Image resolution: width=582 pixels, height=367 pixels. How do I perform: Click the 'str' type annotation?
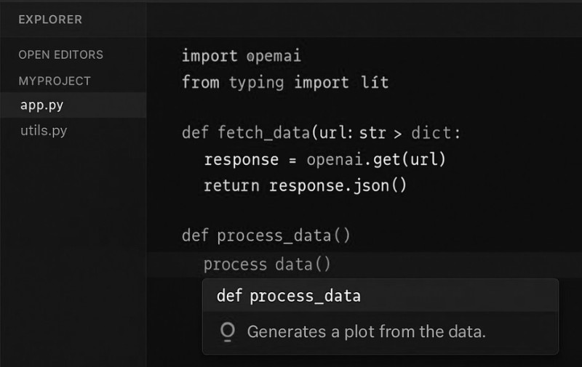[x=372, y=133]
